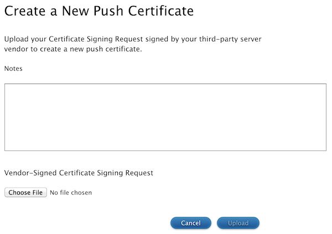This screenshot has height=234, width=332.
Task: Focus the large empty Notes box
Action: 165,117
